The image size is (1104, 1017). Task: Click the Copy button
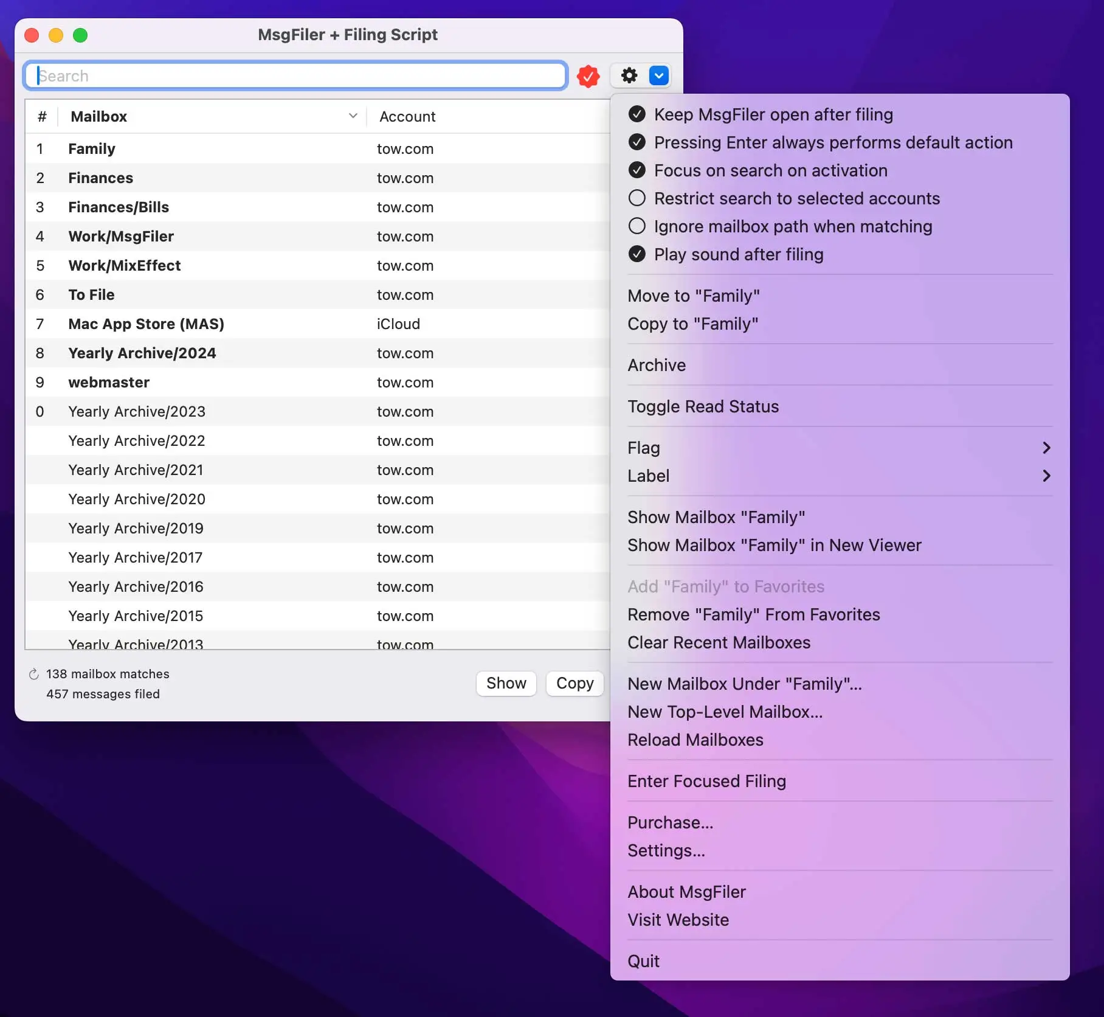pyautogui.click(x=574, y=683)
